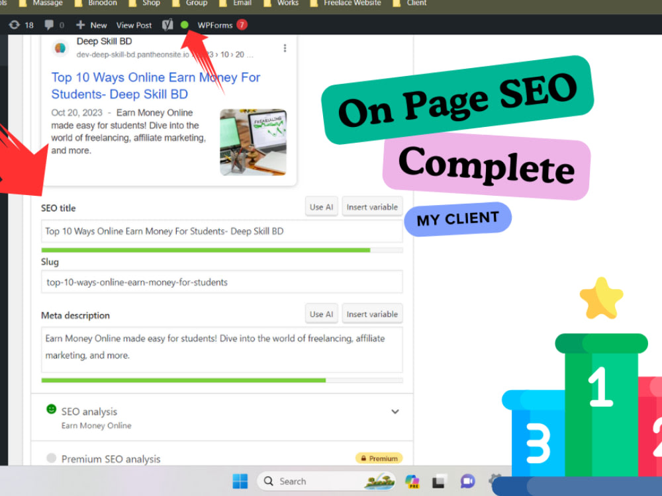The image size is (662, 496).
Task: Open the Group bookmark folder
Action: (x=190, y=3)
